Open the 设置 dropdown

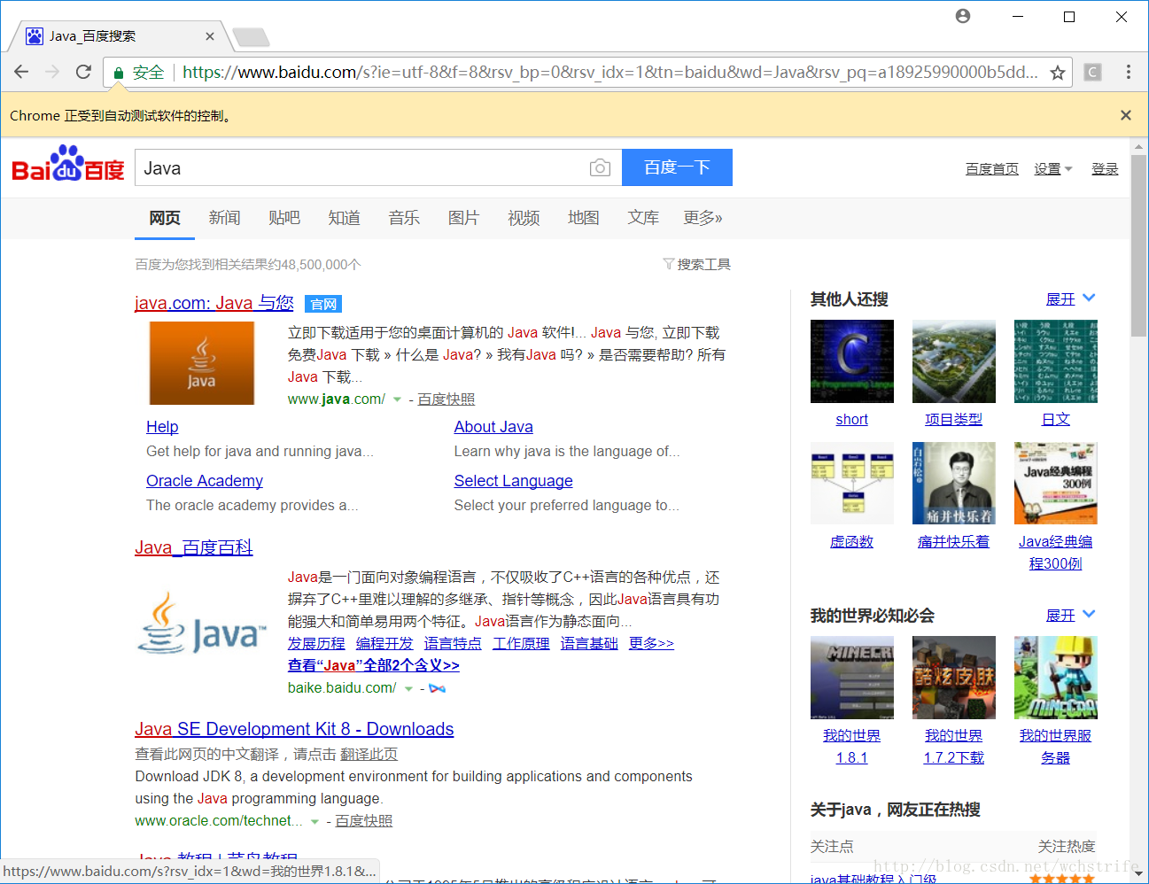tap(1053, 169)
